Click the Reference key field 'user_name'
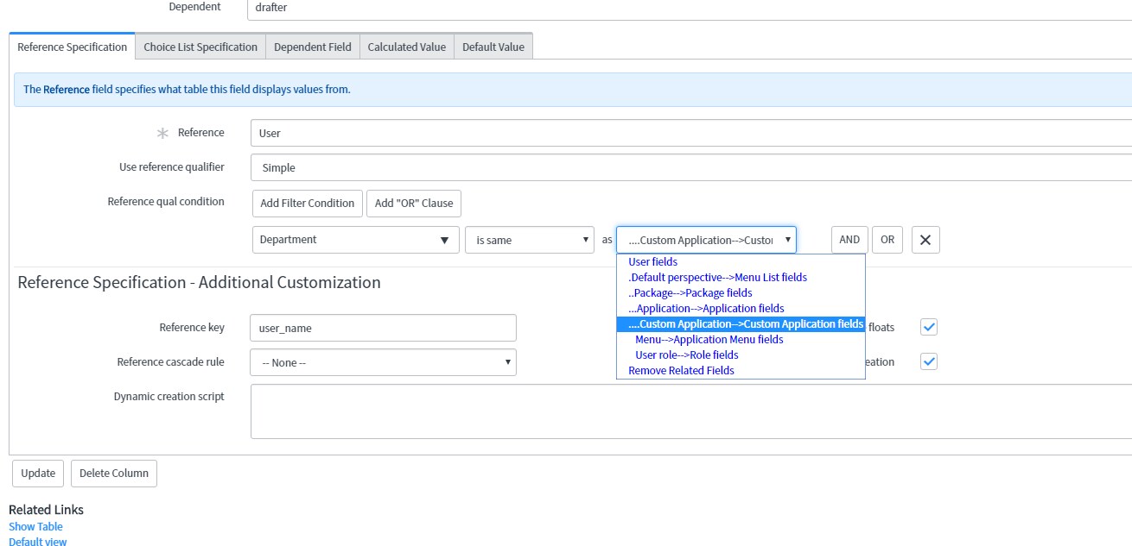The image size is (1132, 546). click(x=383, y=328)
